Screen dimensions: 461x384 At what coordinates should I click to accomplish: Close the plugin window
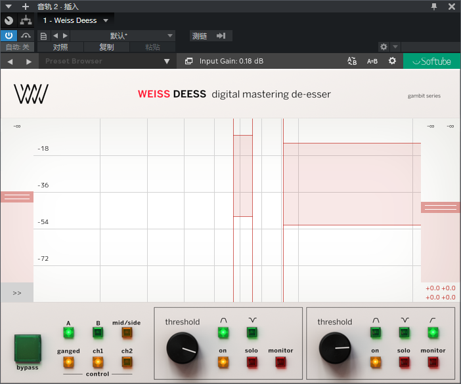click(452, 6)
